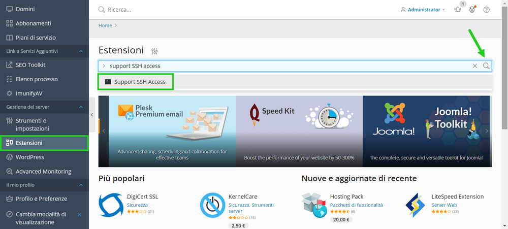
Task: Click the Hosting Pack 20,00 € price badge
Action: [341, 220]
